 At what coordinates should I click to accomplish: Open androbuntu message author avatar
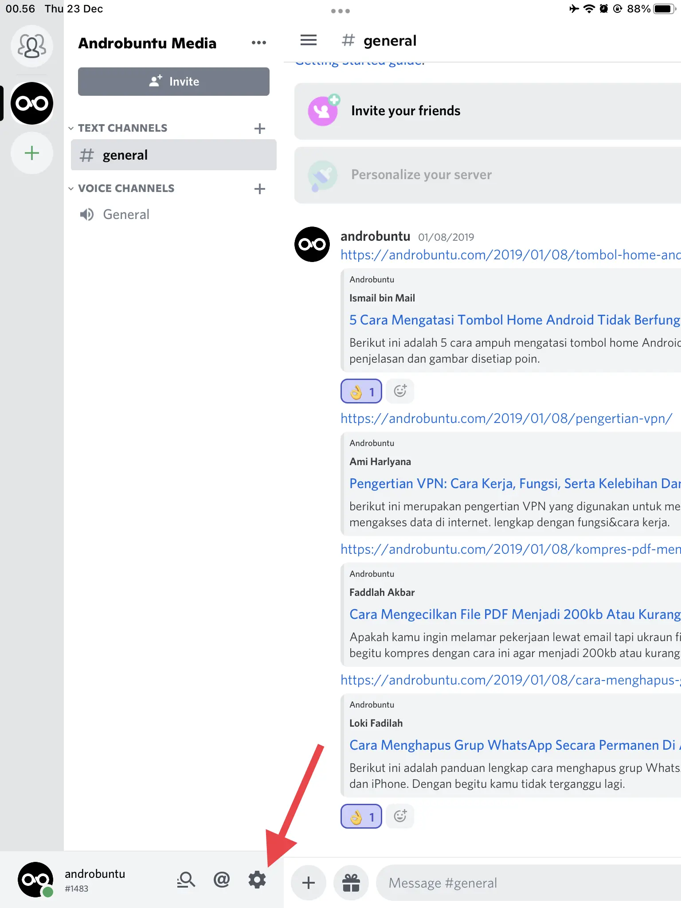pos(312,244)
